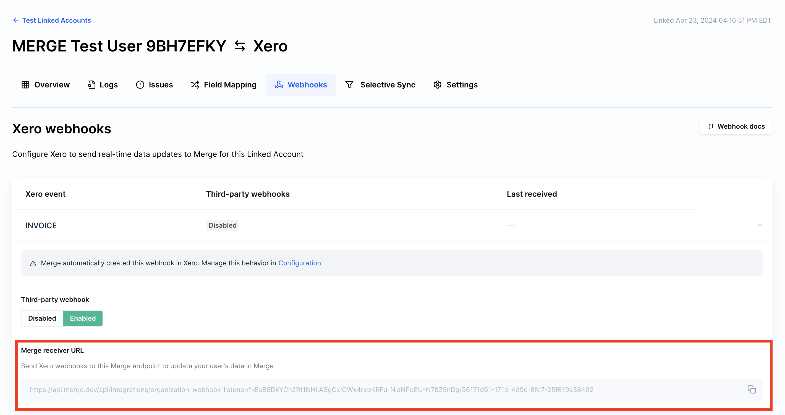Viewport: 785px width, 415px height.
Task: Click the Merge receiver URL field
Action: (311, 389)
